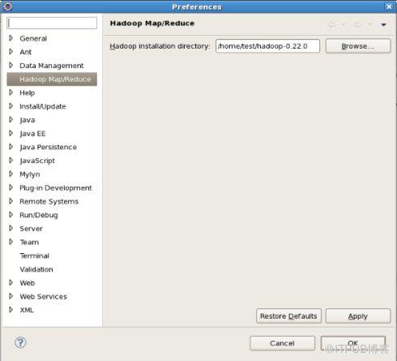Expand the XML tree node

(x=11, y=310)
